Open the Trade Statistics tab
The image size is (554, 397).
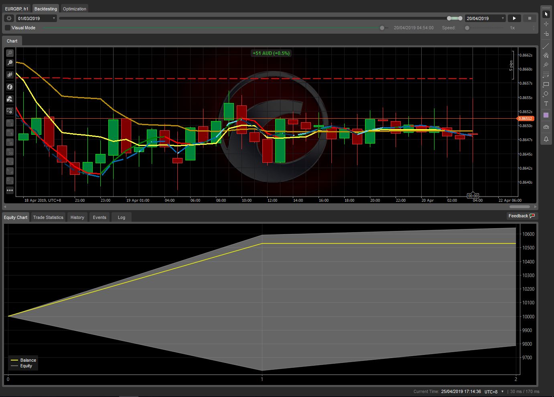click(48, 217)
